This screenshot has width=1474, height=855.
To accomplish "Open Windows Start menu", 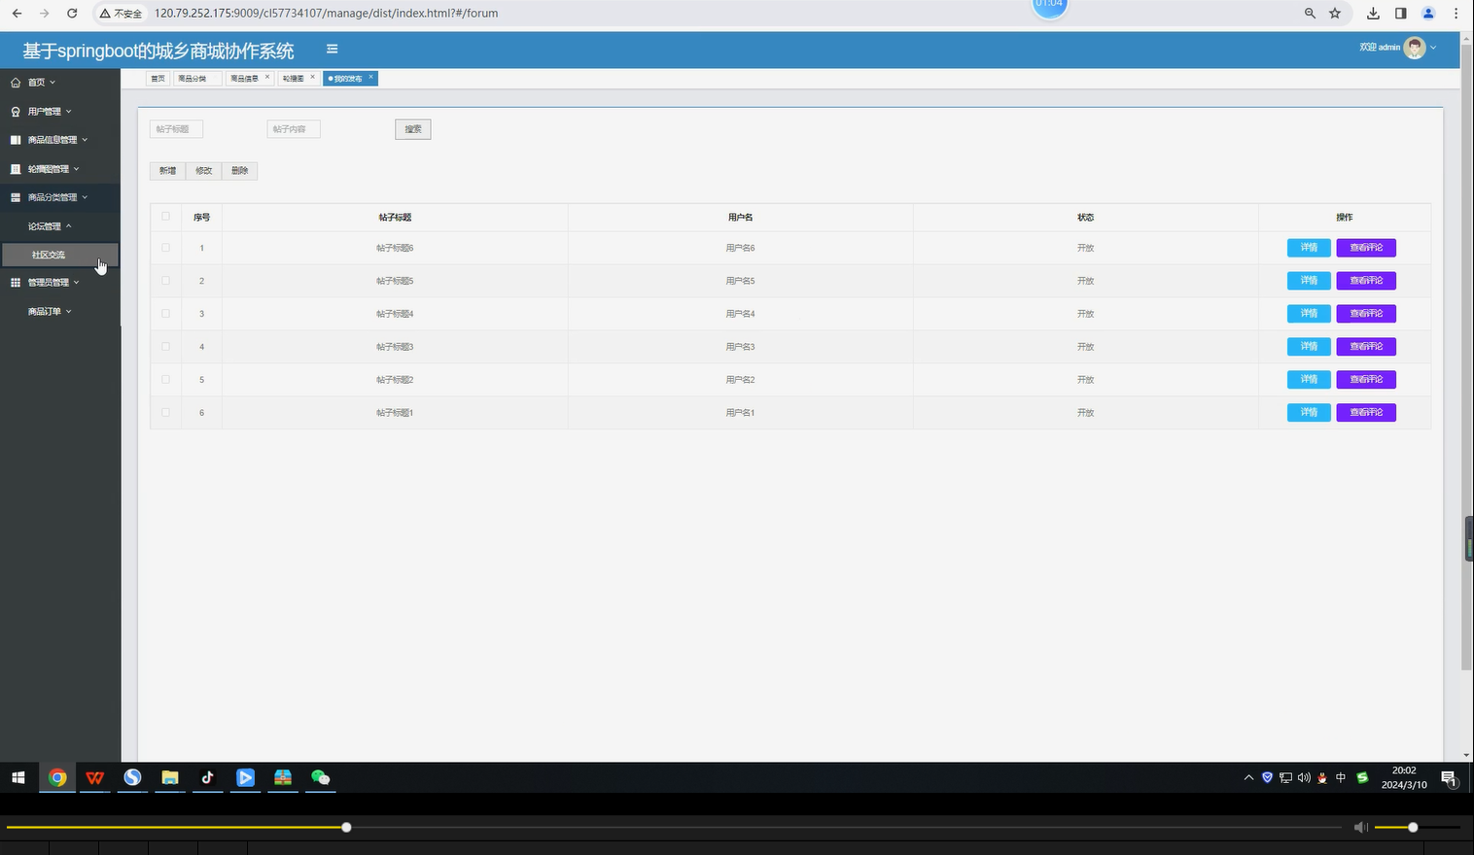I will click(x=18, y=777).
